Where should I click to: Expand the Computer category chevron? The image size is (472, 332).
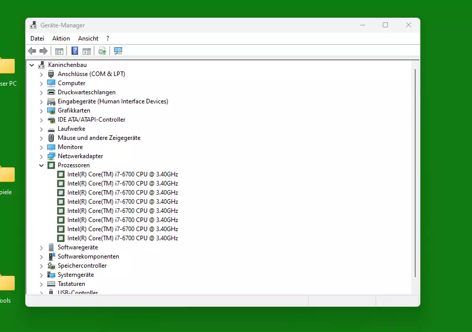(x=41, y=83)
